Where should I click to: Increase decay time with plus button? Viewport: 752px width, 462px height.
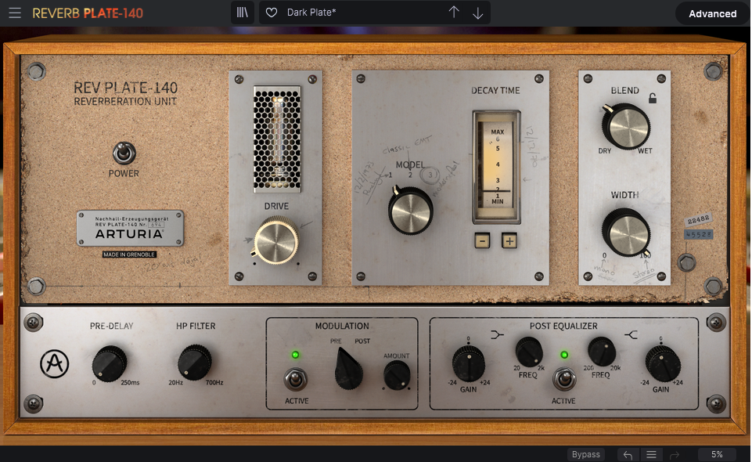pyautogui.click(x=509, y=241)
